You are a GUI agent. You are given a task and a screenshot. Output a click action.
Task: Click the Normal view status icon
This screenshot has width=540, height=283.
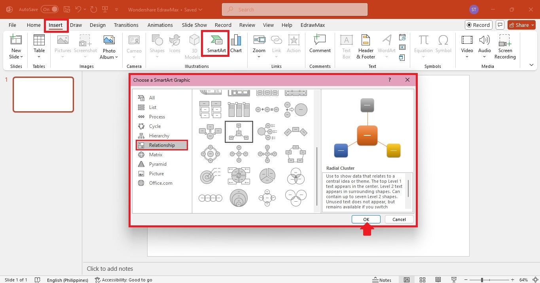coord(407,280)
